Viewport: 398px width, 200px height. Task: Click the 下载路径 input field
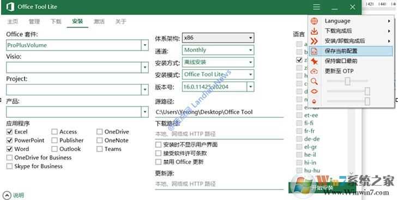click(x=219, y=134)
